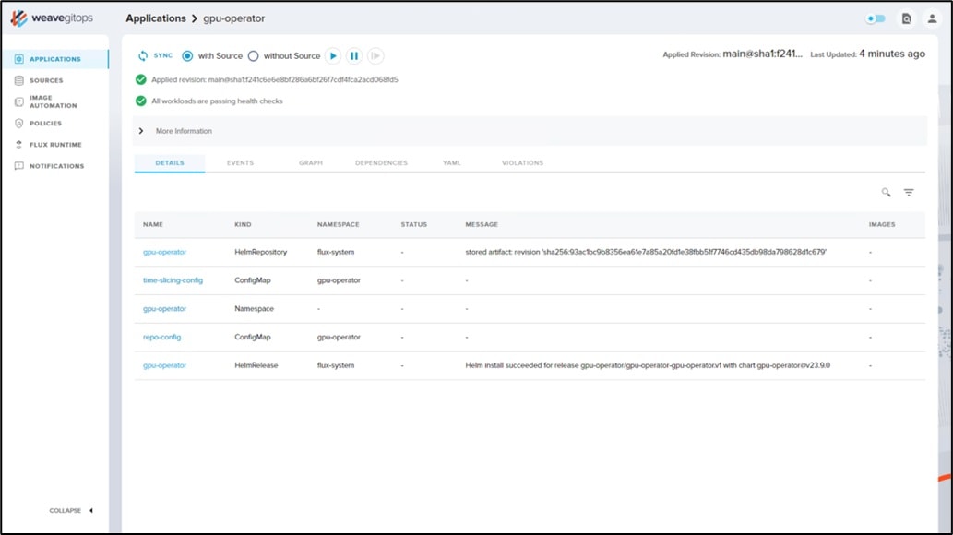The image size is (953, 535).
Task: Collapse the sidebar navigation
Action: click(x=71, y=511)
